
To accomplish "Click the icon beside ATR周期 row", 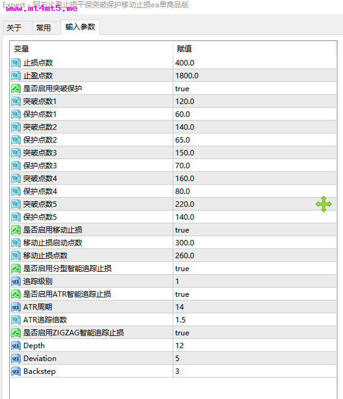I will (15, 307).
